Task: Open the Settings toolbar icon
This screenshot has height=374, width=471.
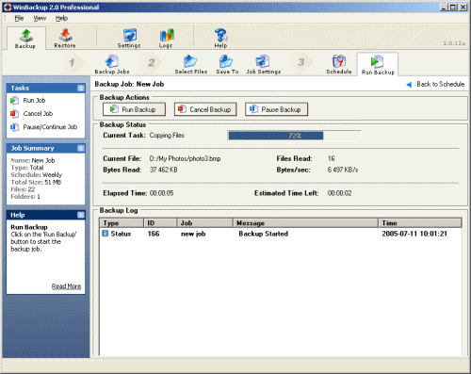Action: [x=129, y=39]
